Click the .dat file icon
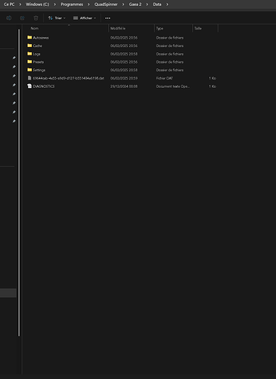Screen dimensions: 276x379 point(29,78)
